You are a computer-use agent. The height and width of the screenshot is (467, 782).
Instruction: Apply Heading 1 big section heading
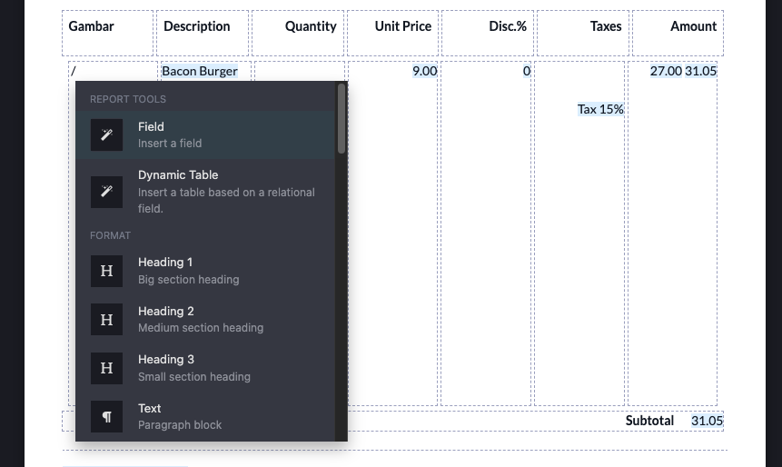point(205,271)
